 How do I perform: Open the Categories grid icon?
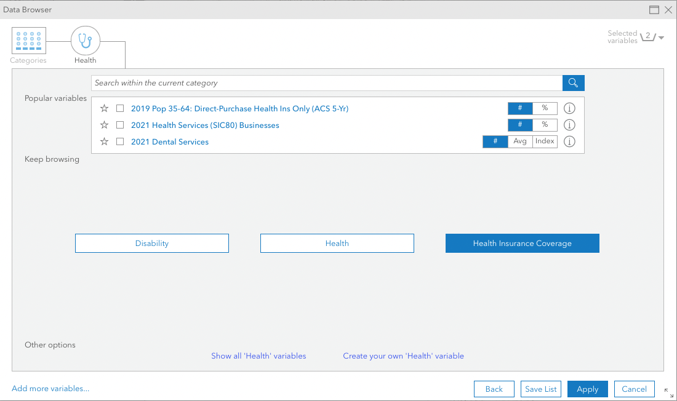(x=28, y=41)
